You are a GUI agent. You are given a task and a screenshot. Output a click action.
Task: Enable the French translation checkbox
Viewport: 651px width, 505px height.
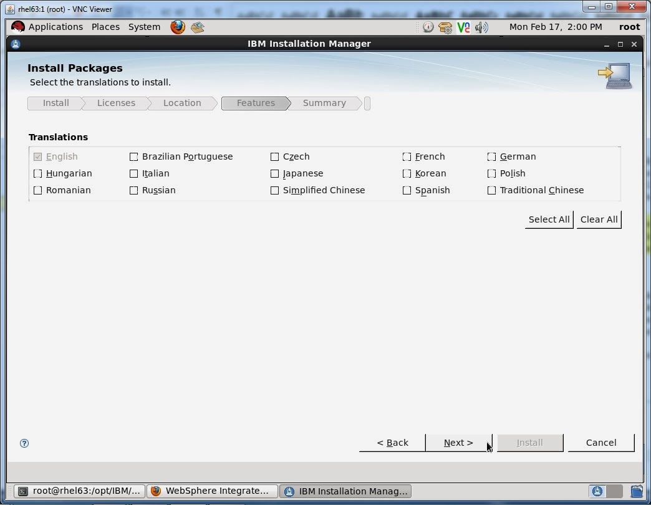click(407, 156)
